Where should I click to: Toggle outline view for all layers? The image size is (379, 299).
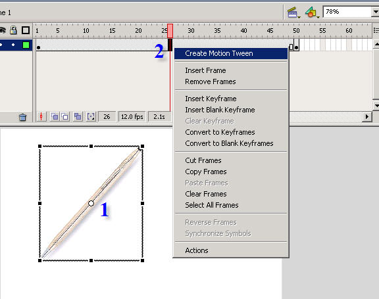click(x=26, y=30)
